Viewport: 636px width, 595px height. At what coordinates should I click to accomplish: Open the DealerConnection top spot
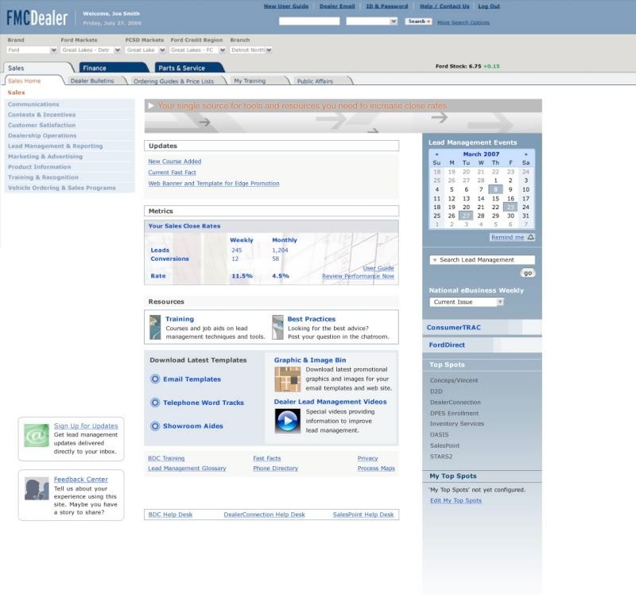(455, 402)
